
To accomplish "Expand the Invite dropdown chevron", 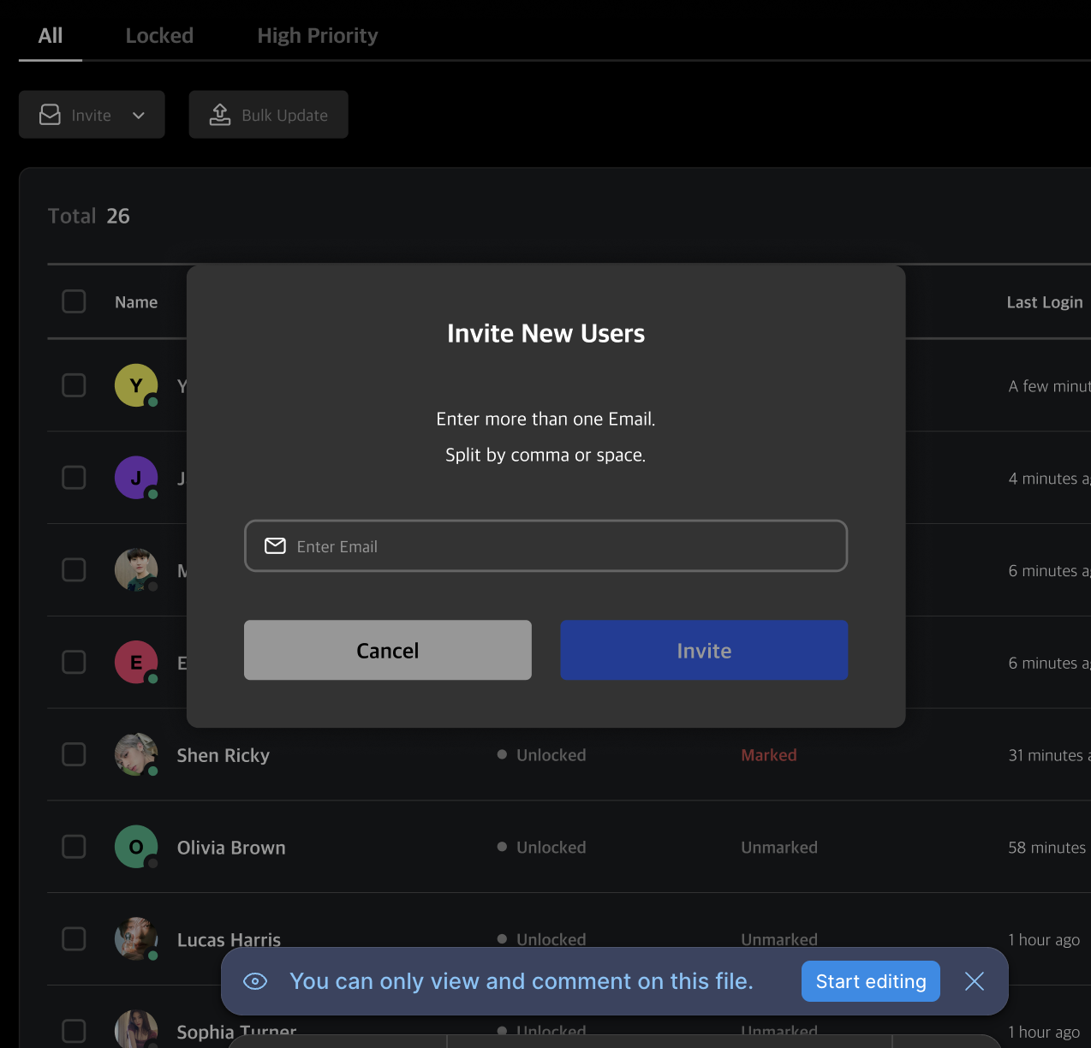I will coord(139,114).
